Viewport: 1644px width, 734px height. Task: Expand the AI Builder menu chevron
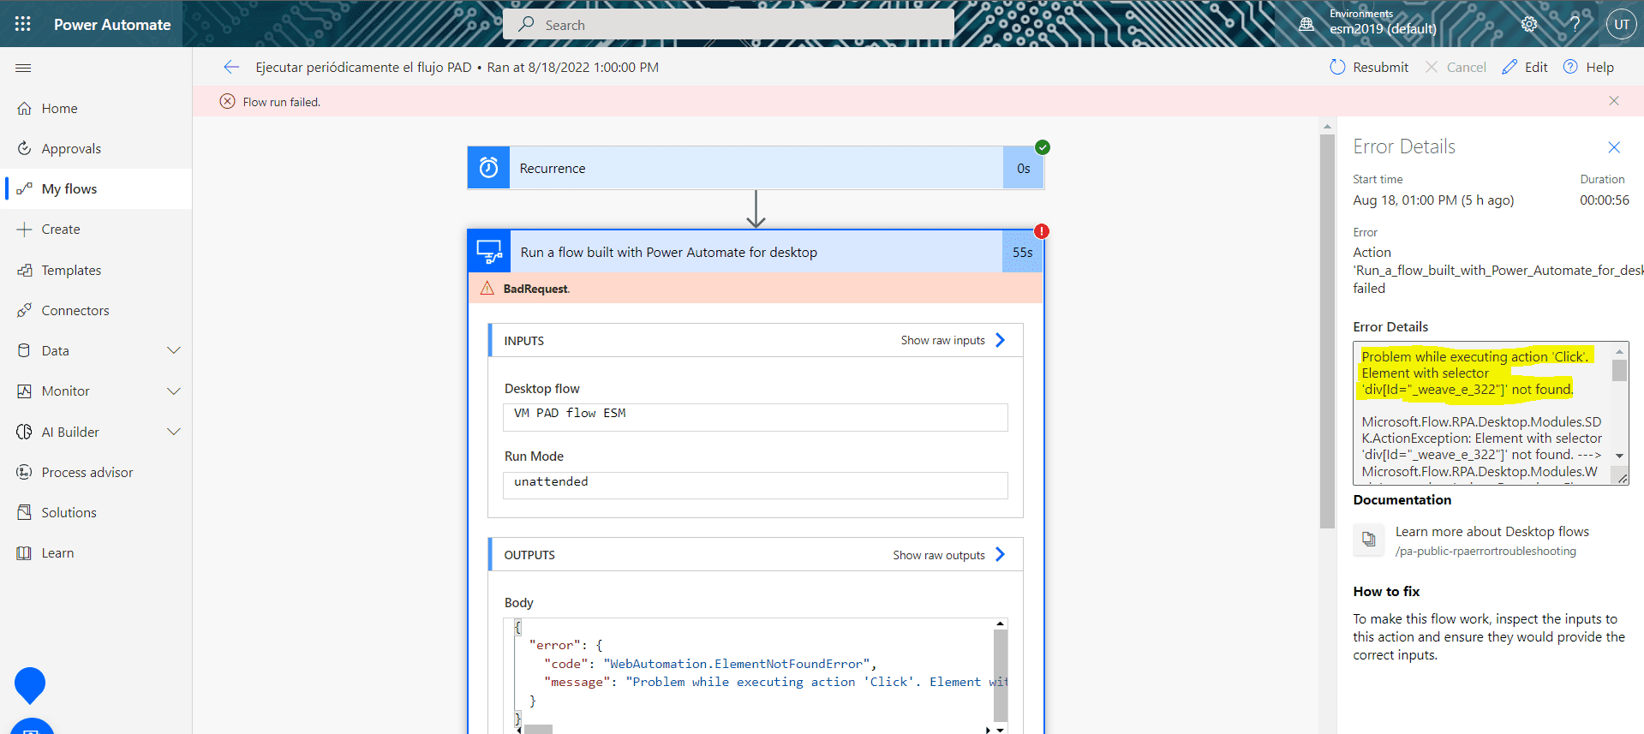(173, 432)
